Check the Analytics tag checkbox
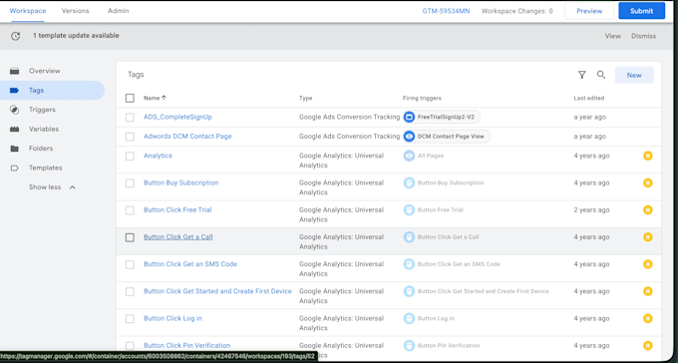This screenshot has height=363, width=678. [x=130, y=157]
